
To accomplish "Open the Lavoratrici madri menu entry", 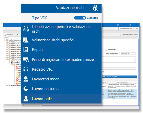I will (x=61, y=79).
